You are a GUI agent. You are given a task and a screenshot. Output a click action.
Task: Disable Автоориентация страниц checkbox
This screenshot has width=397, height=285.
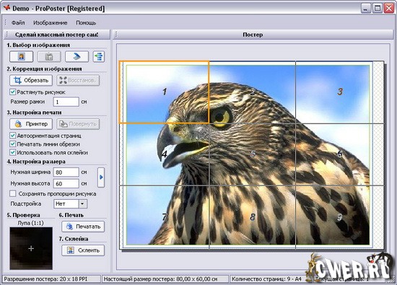pyautogui.click(x=13, y=136)
